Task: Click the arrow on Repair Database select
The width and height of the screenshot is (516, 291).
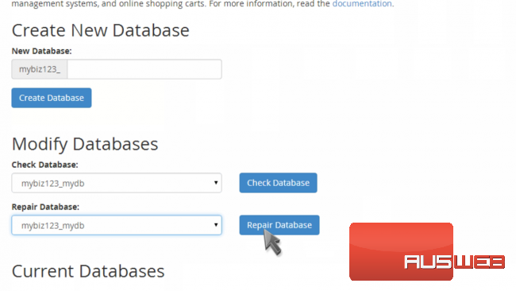Action: coord(216,225)
